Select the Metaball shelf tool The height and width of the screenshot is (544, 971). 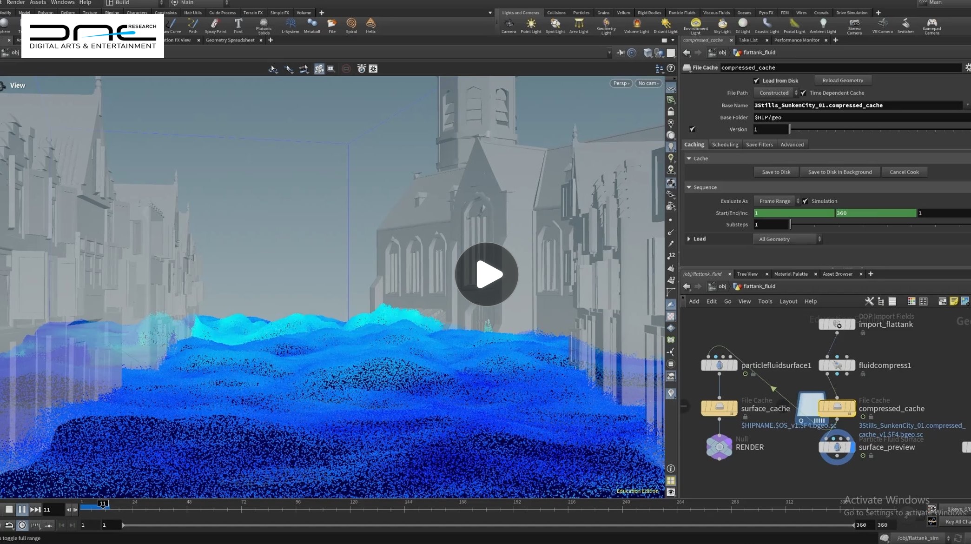[312, 26]
